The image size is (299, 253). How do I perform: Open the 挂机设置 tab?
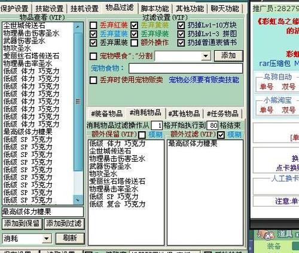84,8
